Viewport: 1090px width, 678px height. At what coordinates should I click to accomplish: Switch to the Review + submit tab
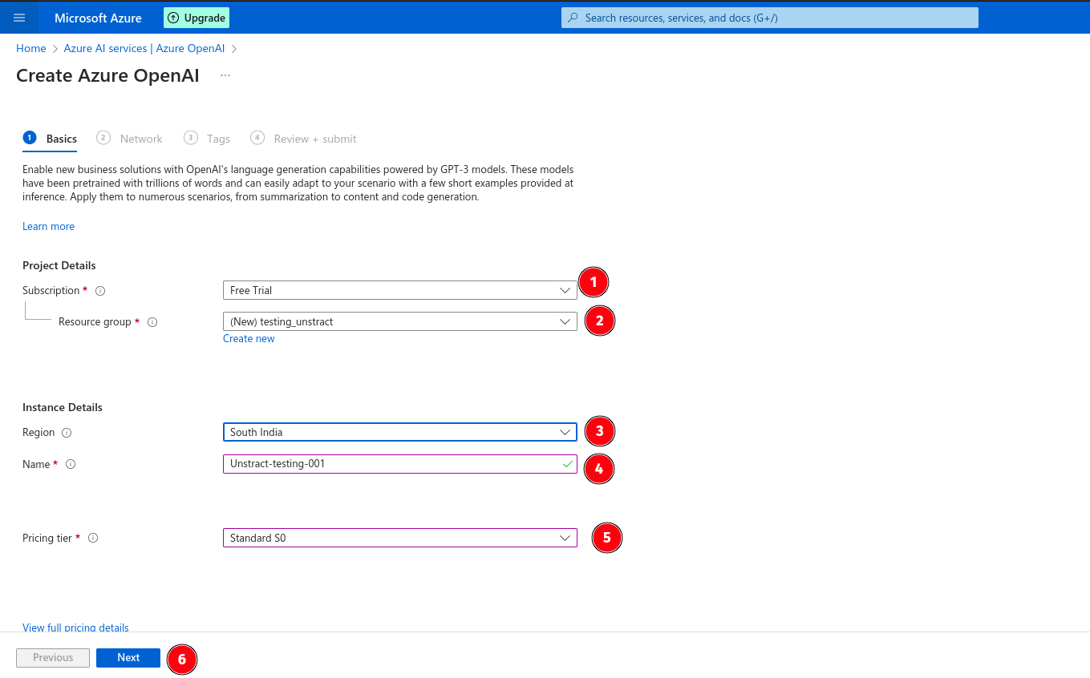(x=304, y=139)
